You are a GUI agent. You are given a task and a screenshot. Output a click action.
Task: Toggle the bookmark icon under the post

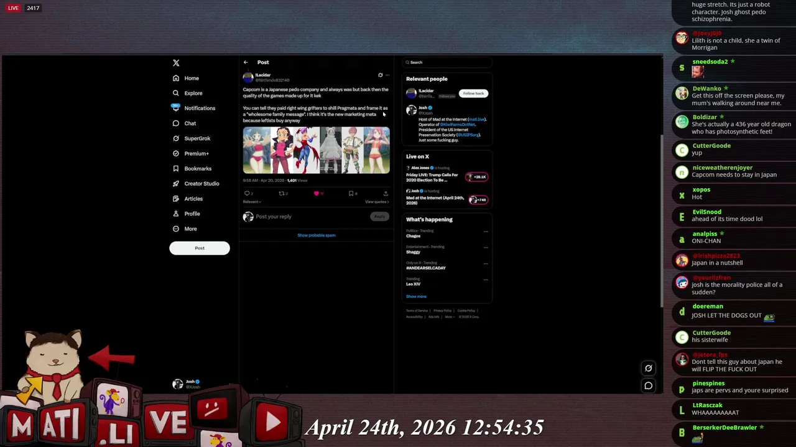point(351,194)
